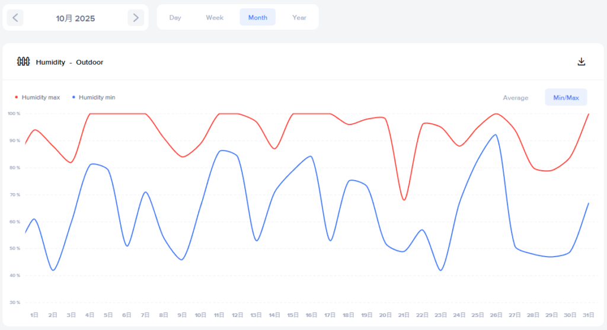Click the Humidity - Outdoor title
The image size is (607, 330).
(69, 62)
